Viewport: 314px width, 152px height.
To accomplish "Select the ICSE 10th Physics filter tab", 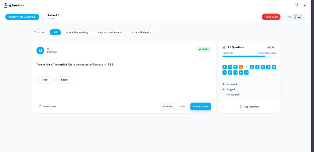I will [x=141, y=32].
